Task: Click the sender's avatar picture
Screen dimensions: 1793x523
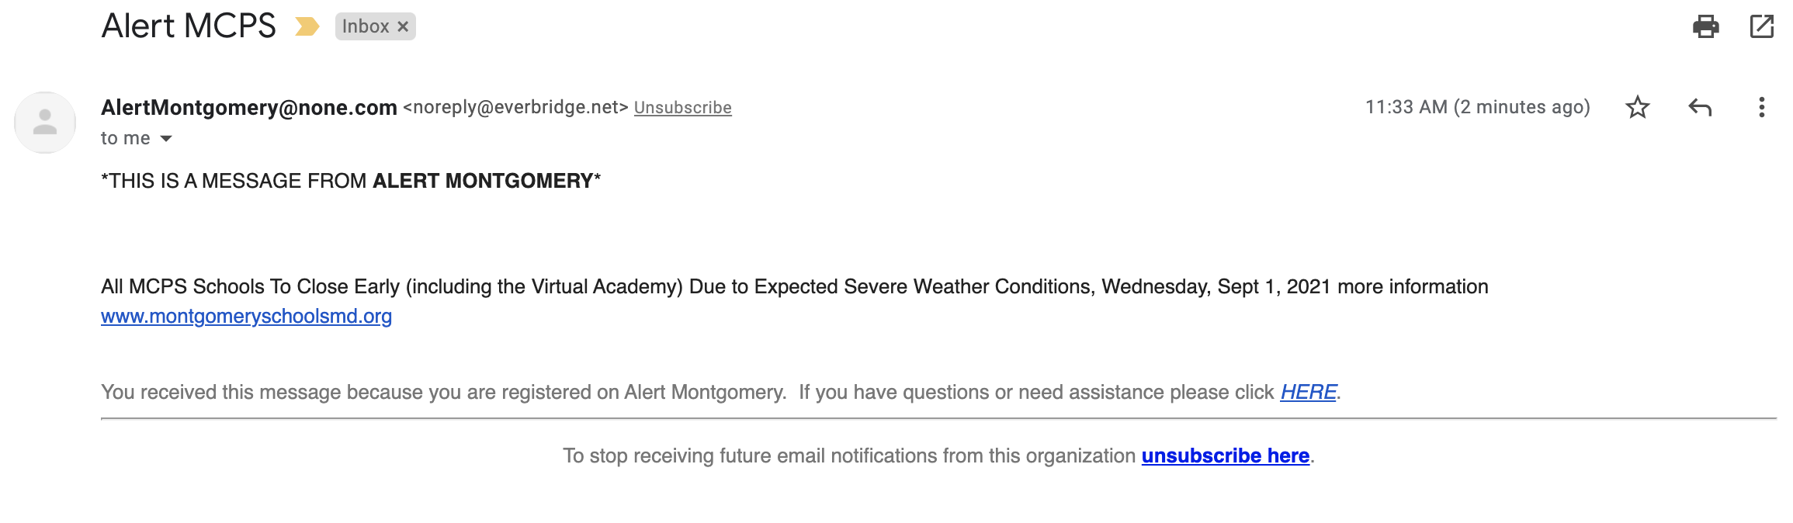Action: pyautogui.click(x=45, y=123)
